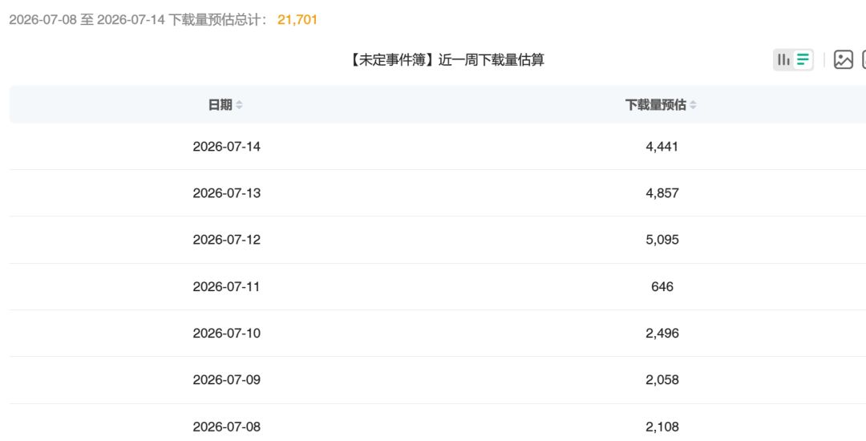Sort by 日期 column arrows
The image size is (866, 441).
pyautogui.click(x=239, y=105)
